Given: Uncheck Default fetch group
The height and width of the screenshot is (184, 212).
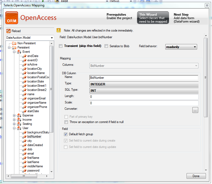Looking at the screenshot, I should point(66,134).
